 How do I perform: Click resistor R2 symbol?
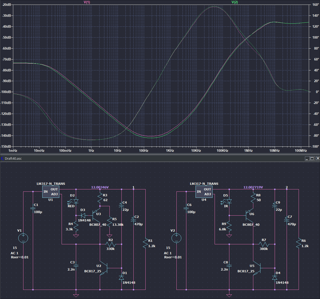coord(110,244)
